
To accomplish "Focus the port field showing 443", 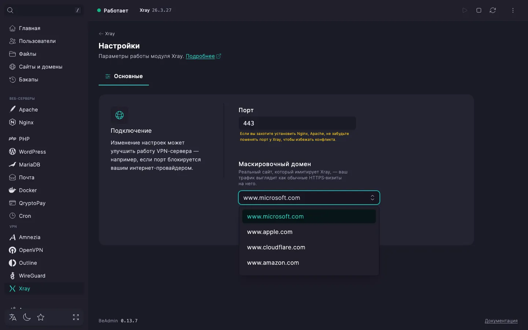I will [x=297, y=123].
